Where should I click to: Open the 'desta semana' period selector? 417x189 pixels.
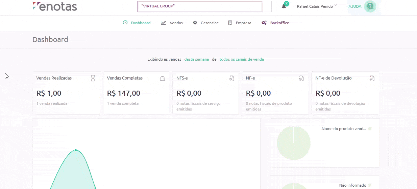coord(197,59)
